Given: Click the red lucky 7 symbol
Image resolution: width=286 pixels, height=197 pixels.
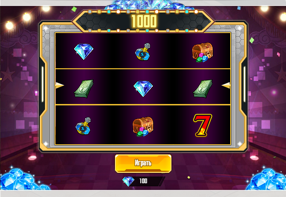Looking at the screenshot, I should pos(202,125).
